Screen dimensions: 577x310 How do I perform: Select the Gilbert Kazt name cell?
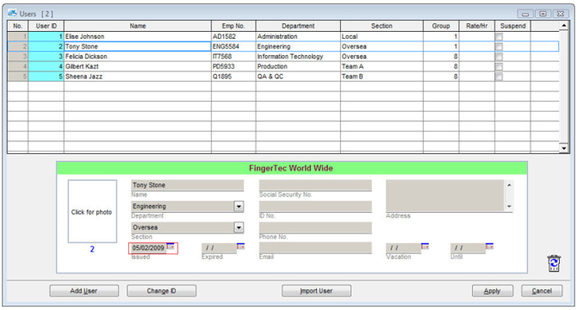coord(138,66)
